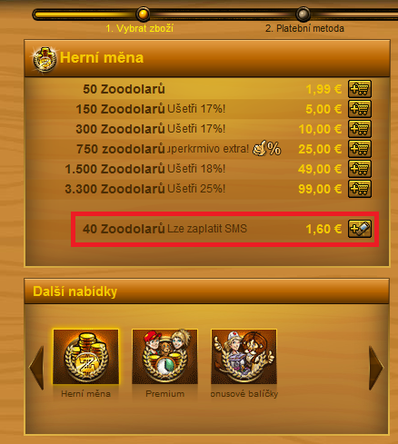Select step 2 Platební metoda
This screenshot has height=444, width=398.
click(304, 28)
